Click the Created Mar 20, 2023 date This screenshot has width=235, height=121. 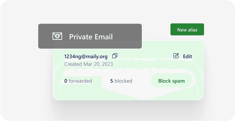pos(89,64)
